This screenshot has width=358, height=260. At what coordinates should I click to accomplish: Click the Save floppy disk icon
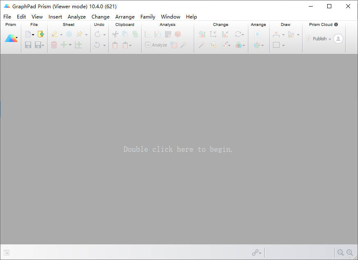click(x=28, y=45)
